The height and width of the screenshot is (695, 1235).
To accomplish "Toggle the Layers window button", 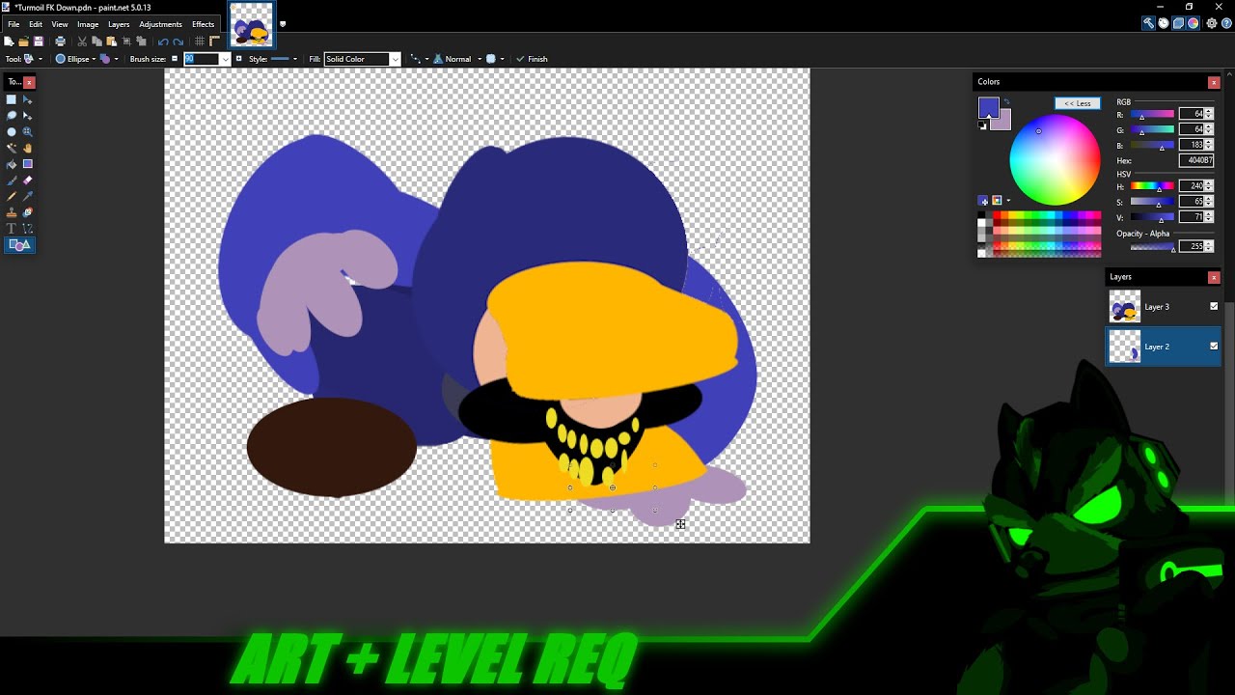I will coord(1178,23).
